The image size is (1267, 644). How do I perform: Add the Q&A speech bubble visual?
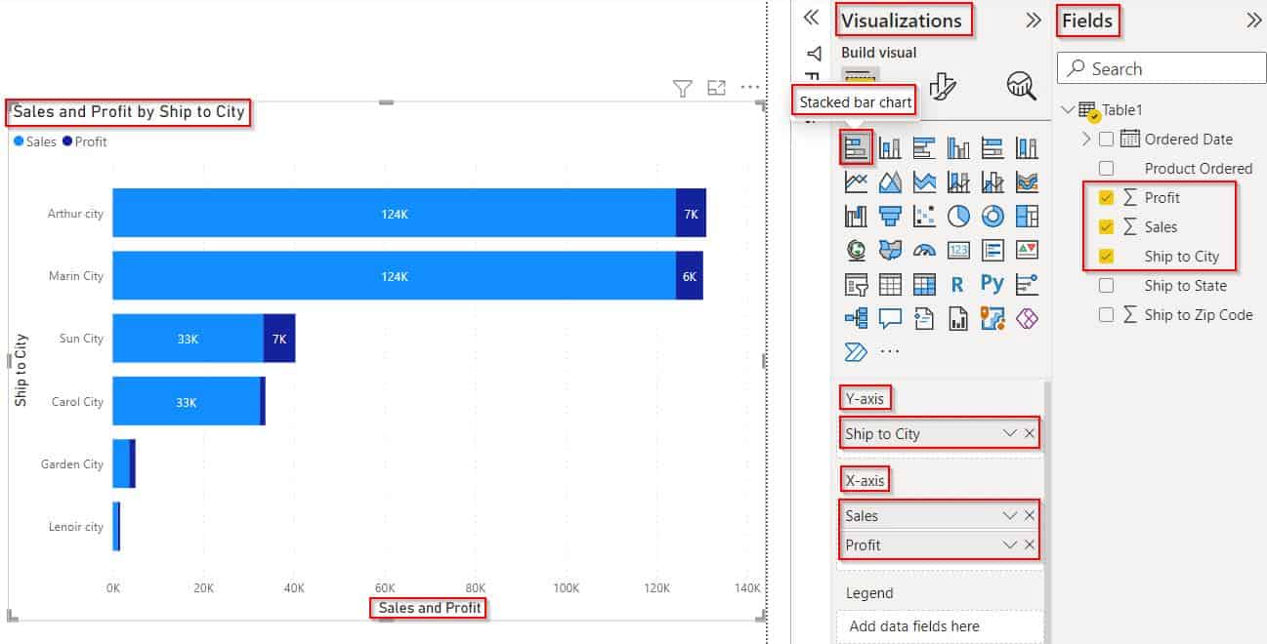click(x=890, y=318)
